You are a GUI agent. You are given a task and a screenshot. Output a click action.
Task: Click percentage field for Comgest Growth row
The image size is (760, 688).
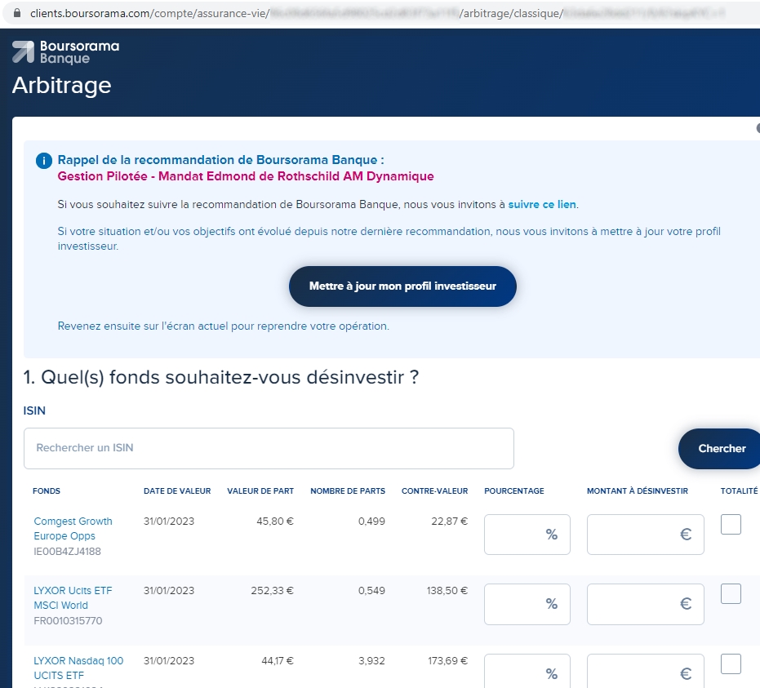tap(527, 535)
